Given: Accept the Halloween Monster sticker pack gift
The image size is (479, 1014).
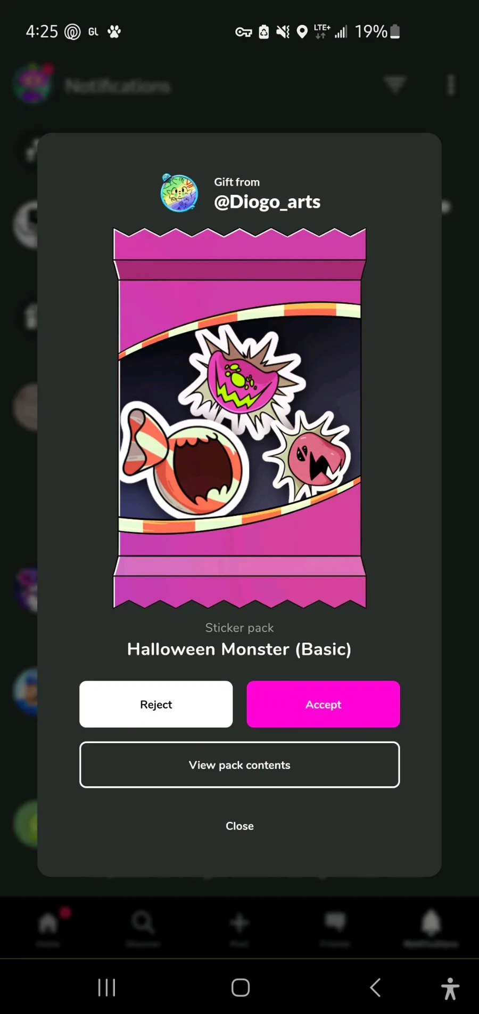Looking at the screenshot, I should tap(323, 704).
